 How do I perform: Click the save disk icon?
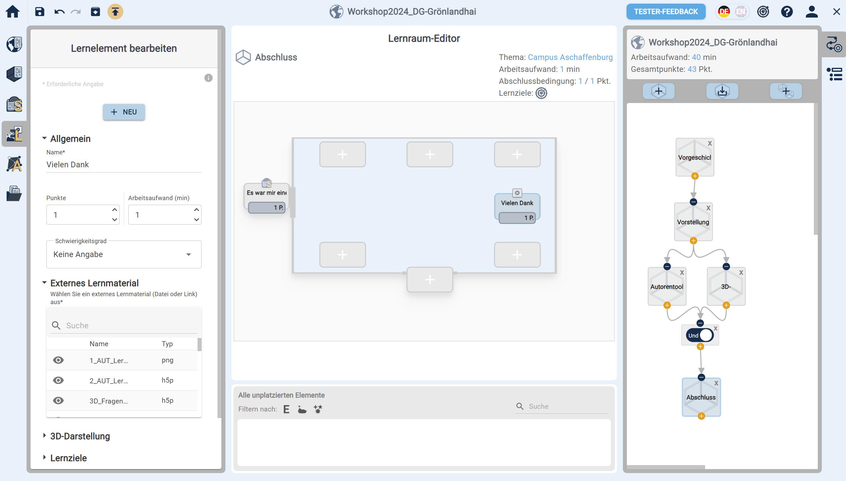point(39,12)
